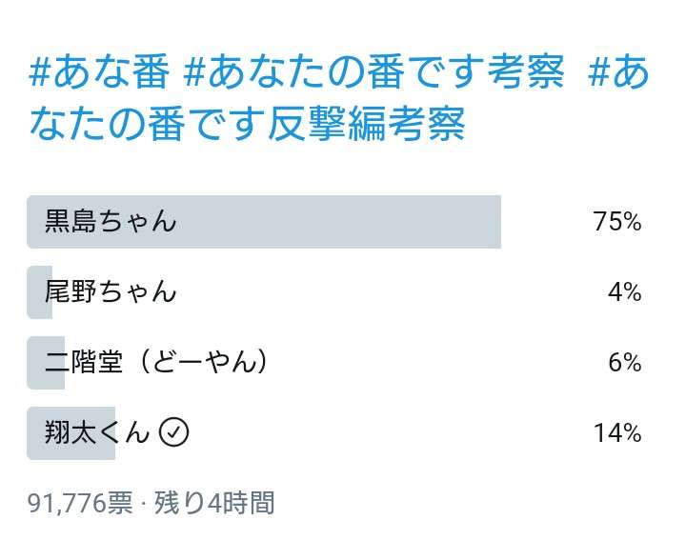Viewport: 686px width, 540px height.
Task: Open the #あなたの番です考察 hashtag
Action: [373, 72]
